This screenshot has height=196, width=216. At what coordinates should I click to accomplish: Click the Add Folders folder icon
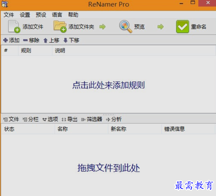pos(60,26)
